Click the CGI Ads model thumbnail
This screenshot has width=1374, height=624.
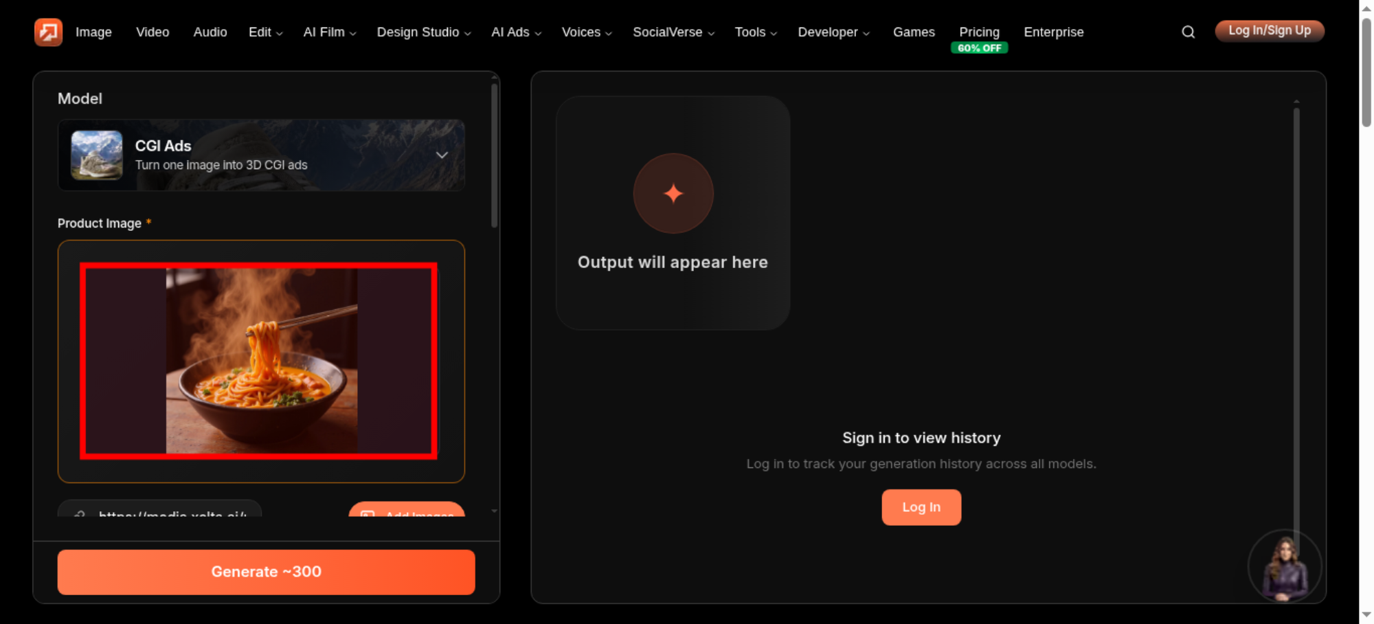pos(97,155)
